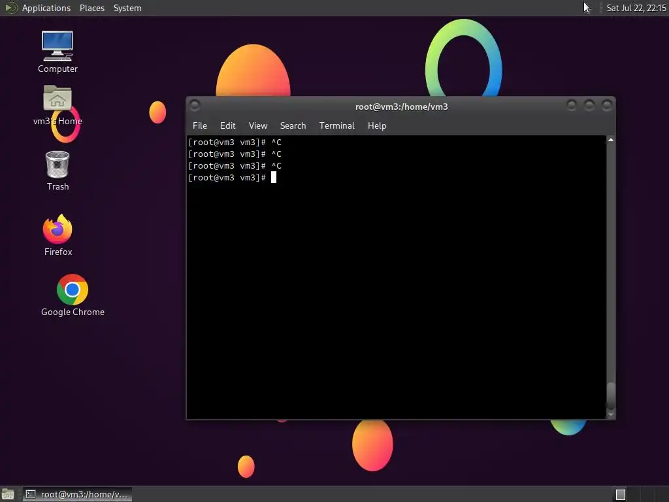This screenshot has height=502, width=669.
Task: Open the Terminal menu in menubar
Action: pos(336,125)
